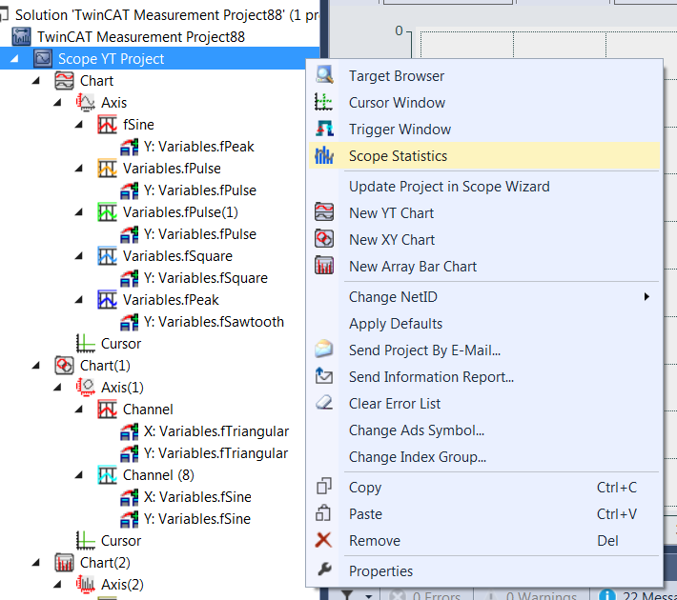Select X: Variables.fSine in the tree
677x600 pixels.
pos(197,497)
